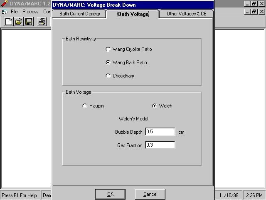Click the Welch's Model label
Viewport: 266px width, 200px height.
pos(133,118)
